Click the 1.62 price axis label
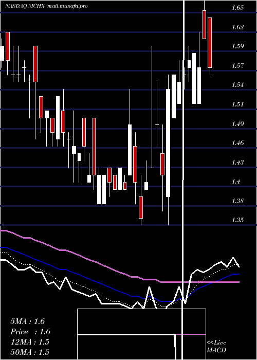Image resolution: width=257 pixels, height=360 pixels. [x=237, y=27]
